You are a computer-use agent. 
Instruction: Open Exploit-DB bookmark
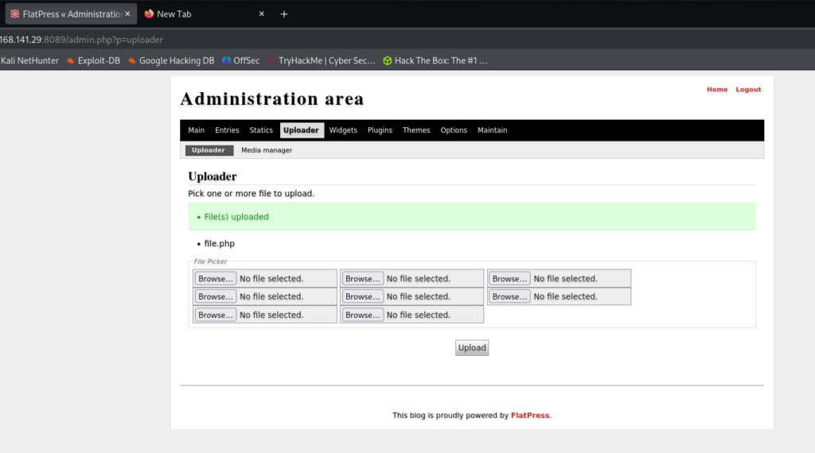[x=98, y=60]
